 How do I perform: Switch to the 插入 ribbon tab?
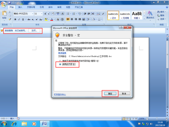tap(20, 7)
